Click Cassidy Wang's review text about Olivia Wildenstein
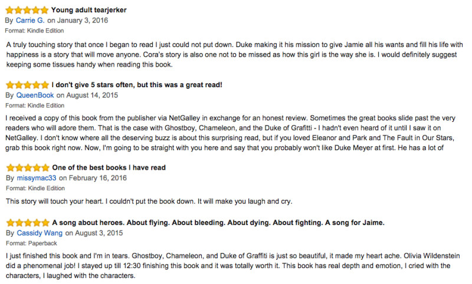Image resolution: width=472 pixels, height=284 pixels. click(232, 266)
